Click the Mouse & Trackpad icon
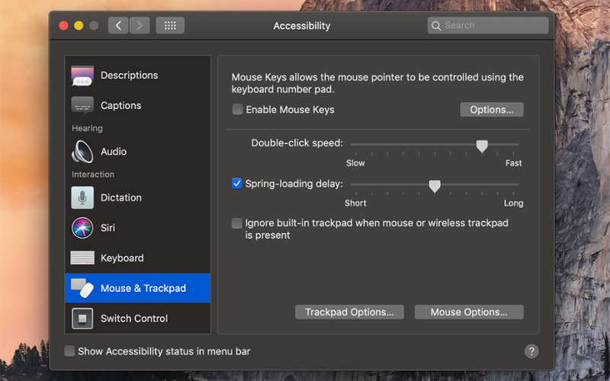610x381 pixels. [82, 288]
